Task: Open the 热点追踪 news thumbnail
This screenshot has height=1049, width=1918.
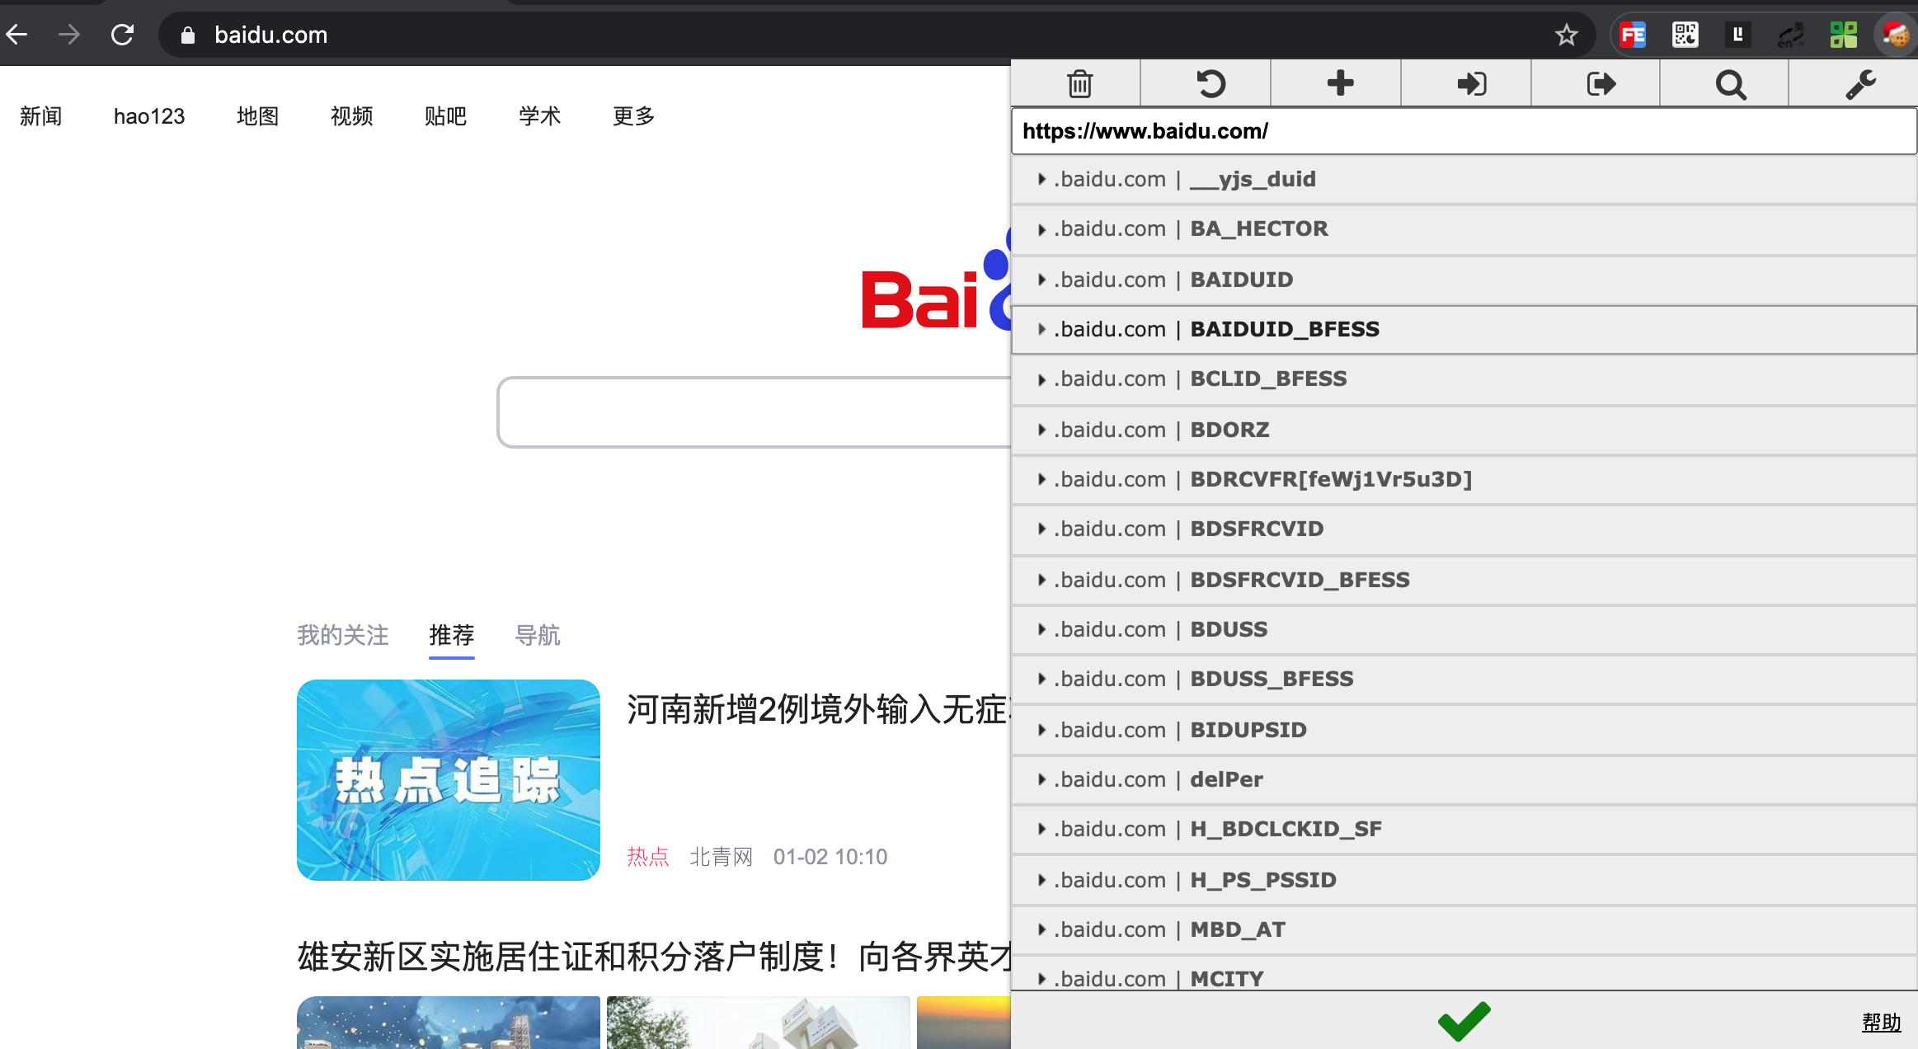Action: [448, 780]
